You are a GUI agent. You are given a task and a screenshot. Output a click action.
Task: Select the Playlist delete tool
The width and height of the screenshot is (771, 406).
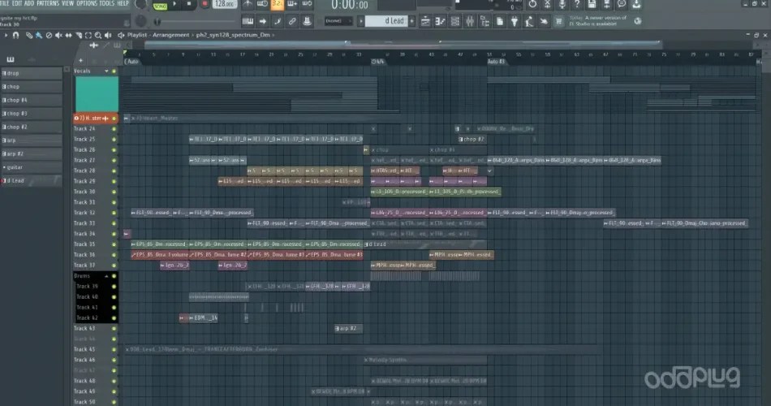tap(49, 35)
